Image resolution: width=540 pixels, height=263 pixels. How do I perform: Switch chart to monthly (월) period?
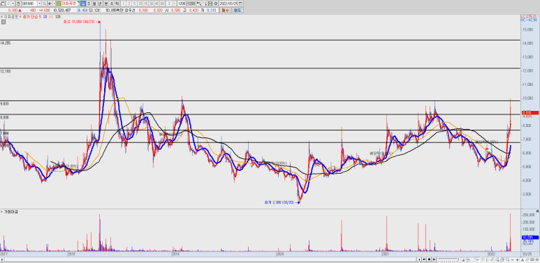[94, 3]
